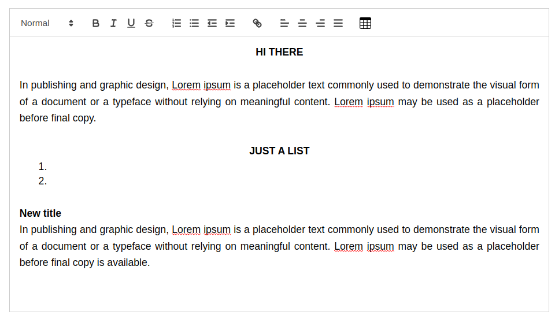Toggle underline formatting

131,23
